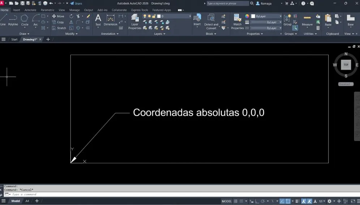Click Match Properties
This screenshot has height=205, width=360.
pyautogui.click(x=237, y=22)
